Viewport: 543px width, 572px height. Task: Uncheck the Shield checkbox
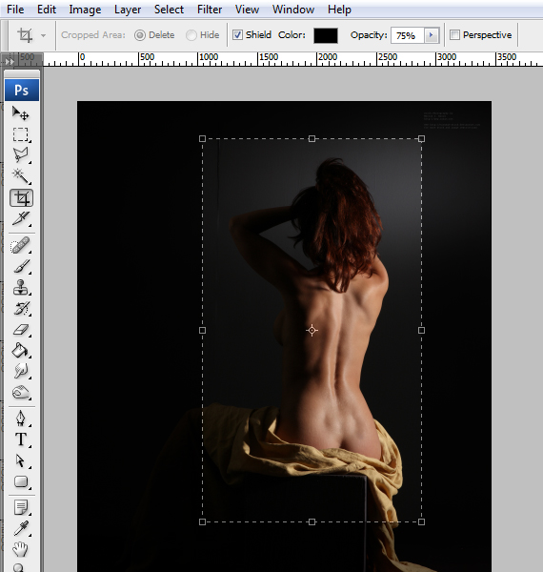[237, 35]
